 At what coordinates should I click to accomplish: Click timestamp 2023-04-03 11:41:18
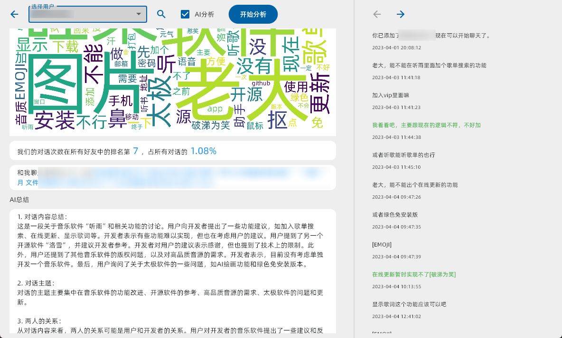point(396,77)
